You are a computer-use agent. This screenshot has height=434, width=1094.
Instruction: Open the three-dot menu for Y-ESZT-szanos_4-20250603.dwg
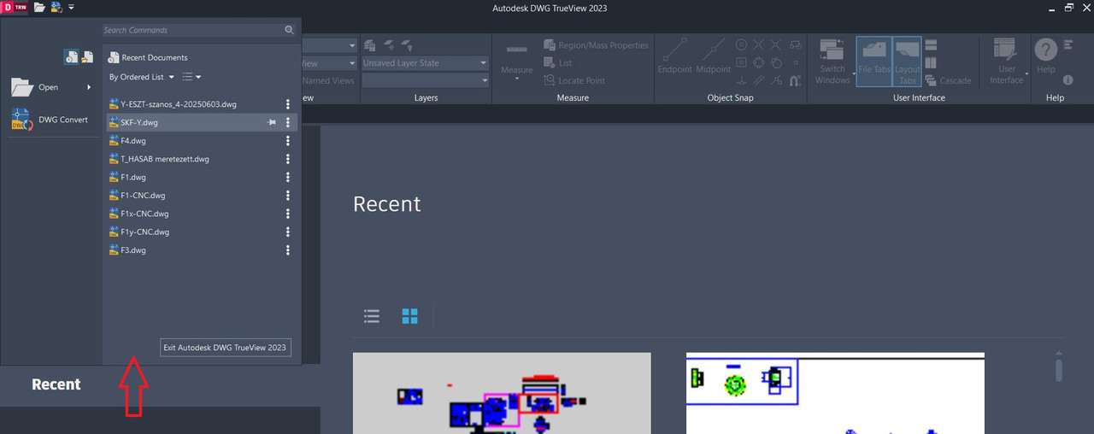[288, 104]
